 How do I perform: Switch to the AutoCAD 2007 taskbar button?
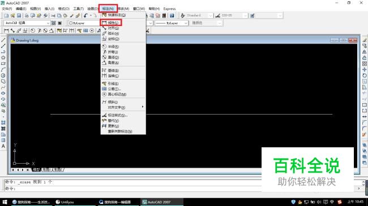pos(162,202)
